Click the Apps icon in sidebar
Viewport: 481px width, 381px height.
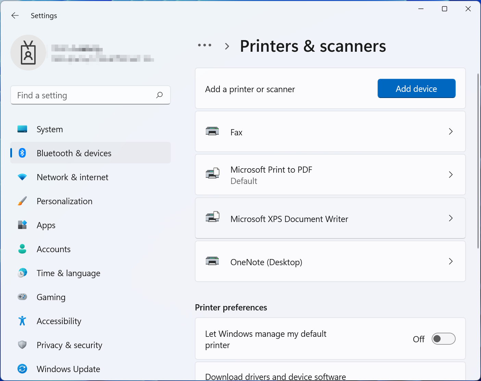[22, 225]
